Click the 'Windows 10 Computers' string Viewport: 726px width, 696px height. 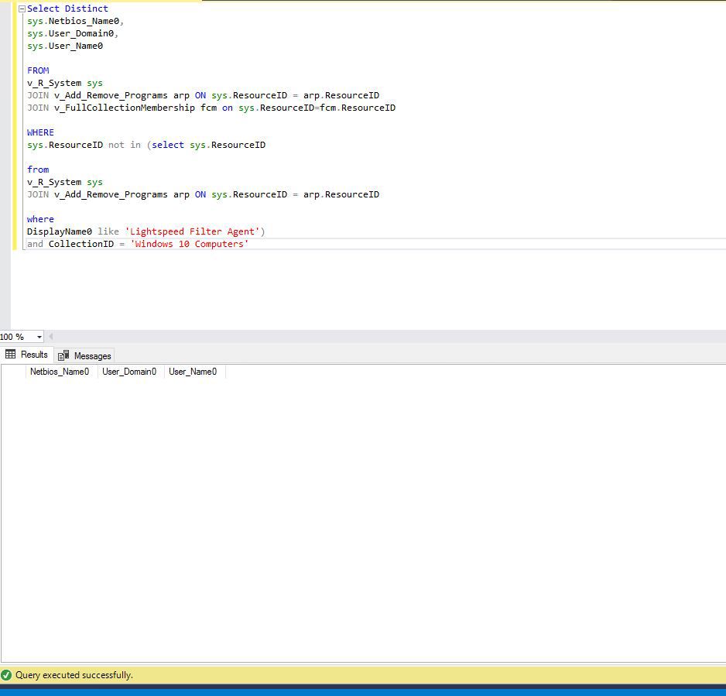(x=190, y=244)
